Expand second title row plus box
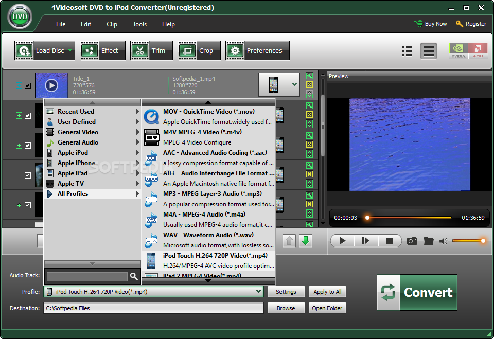 (19, 116)
